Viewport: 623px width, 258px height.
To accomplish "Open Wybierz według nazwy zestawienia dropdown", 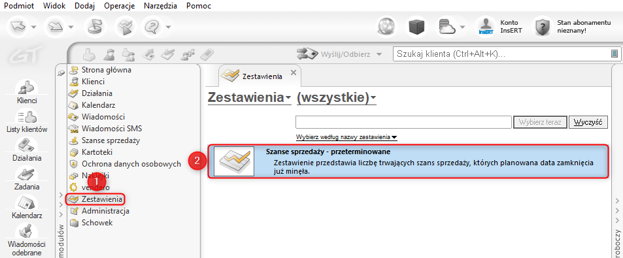I will pyautogui.click(x=346, y=137).
